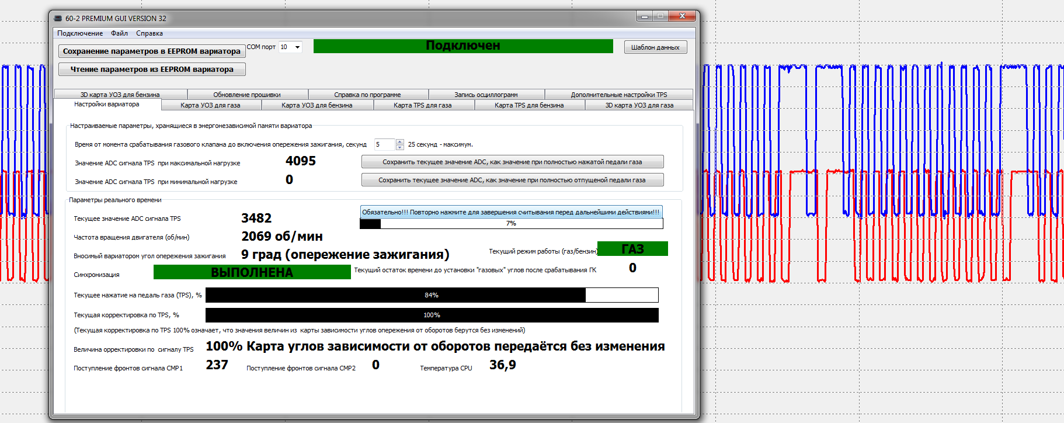Switch to Обновление прошивки tab
1064x423 pixels.
(247, 94)
